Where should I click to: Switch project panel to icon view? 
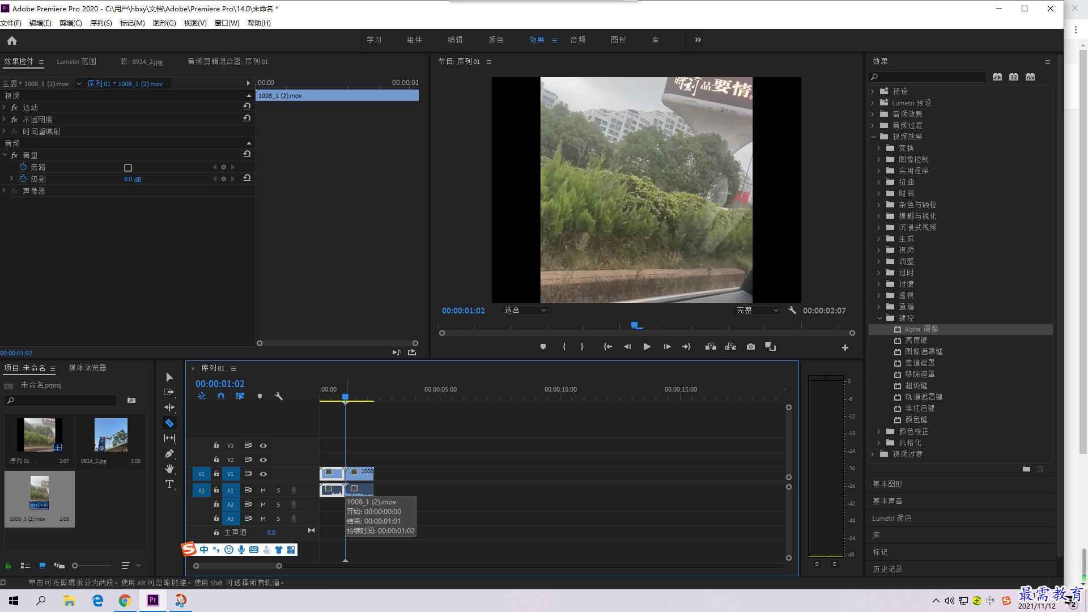coord(42,566)
